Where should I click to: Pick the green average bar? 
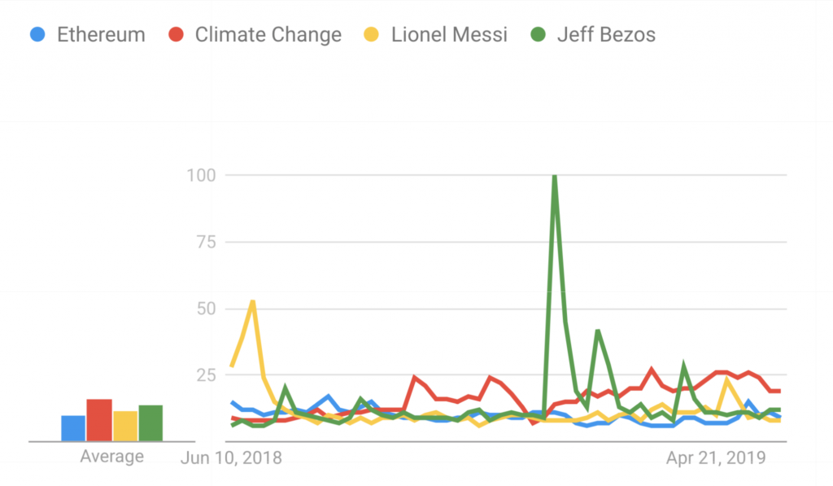pyautogui.click(x=150, y=423)
